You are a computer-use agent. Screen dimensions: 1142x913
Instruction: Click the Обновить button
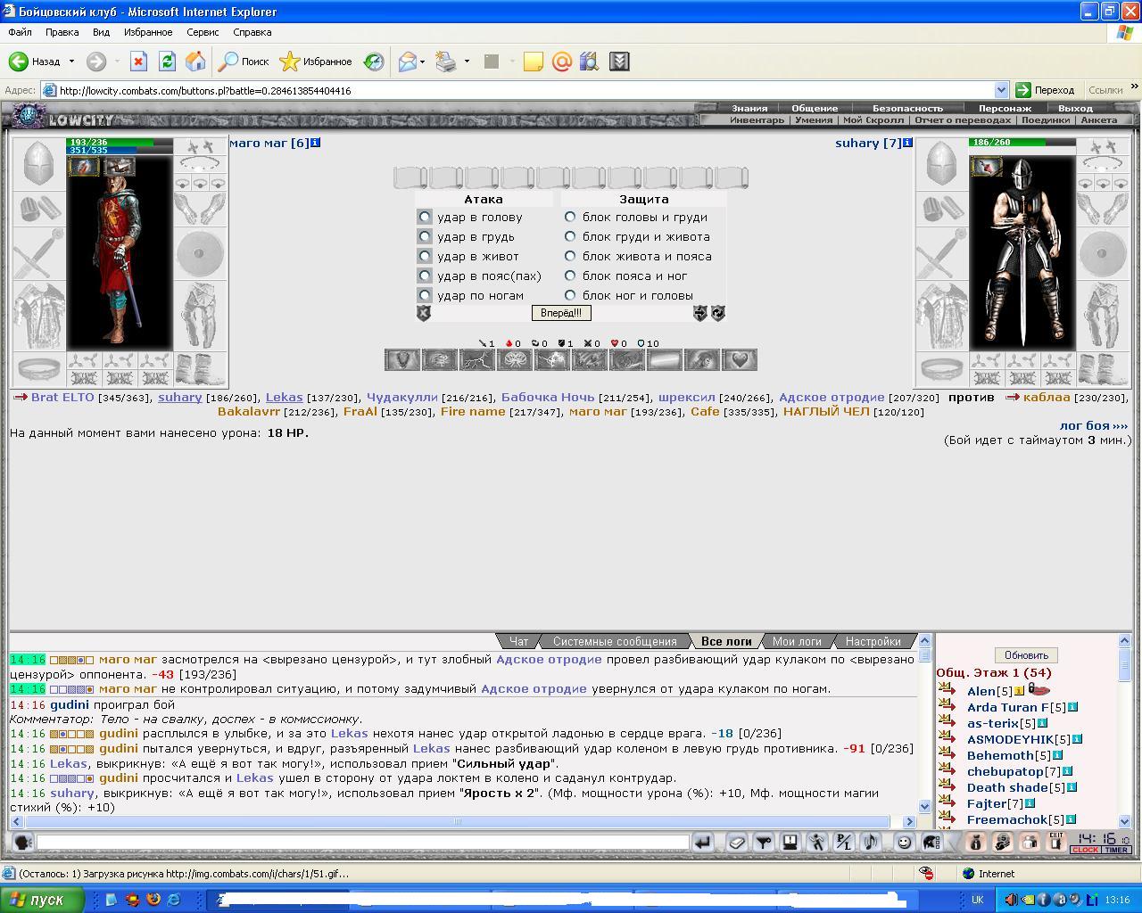point(1026,655)
